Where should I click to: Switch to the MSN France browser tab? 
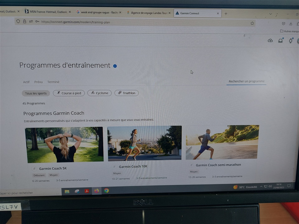click(x=49, y=12)
